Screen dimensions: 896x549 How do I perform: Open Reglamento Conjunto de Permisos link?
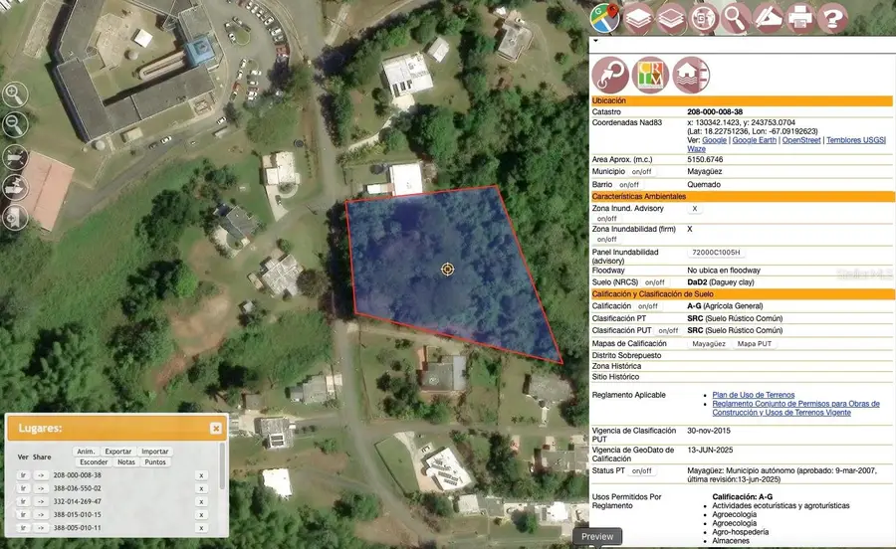pyautogui.click(x=796, y=408)
